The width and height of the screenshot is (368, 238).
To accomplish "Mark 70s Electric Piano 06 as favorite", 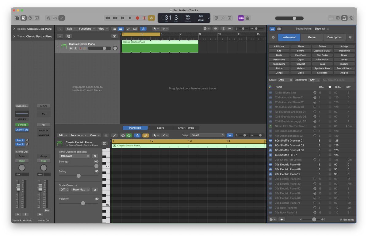I will pos(330,164).
